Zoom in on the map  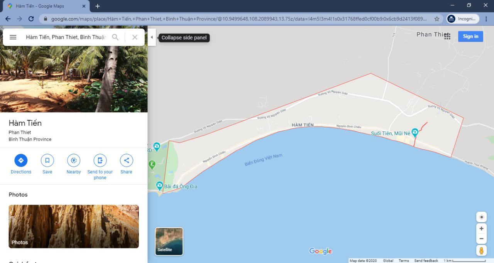481,229
